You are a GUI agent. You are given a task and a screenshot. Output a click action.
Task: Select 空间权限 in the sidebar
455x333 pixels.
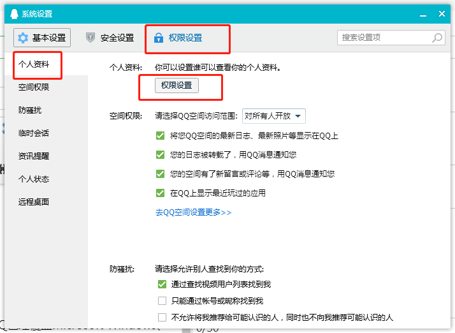(34, 87)
